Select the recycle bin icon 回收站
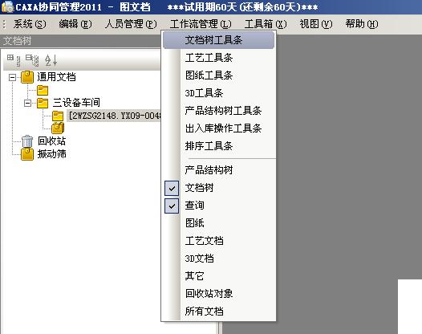The width and height of the screenshot is (422, 334). [27, 141]
